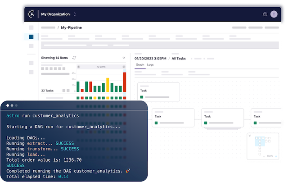Go to next 12 days range
Viewport: 288px width, 182px height.
(124, 67)
